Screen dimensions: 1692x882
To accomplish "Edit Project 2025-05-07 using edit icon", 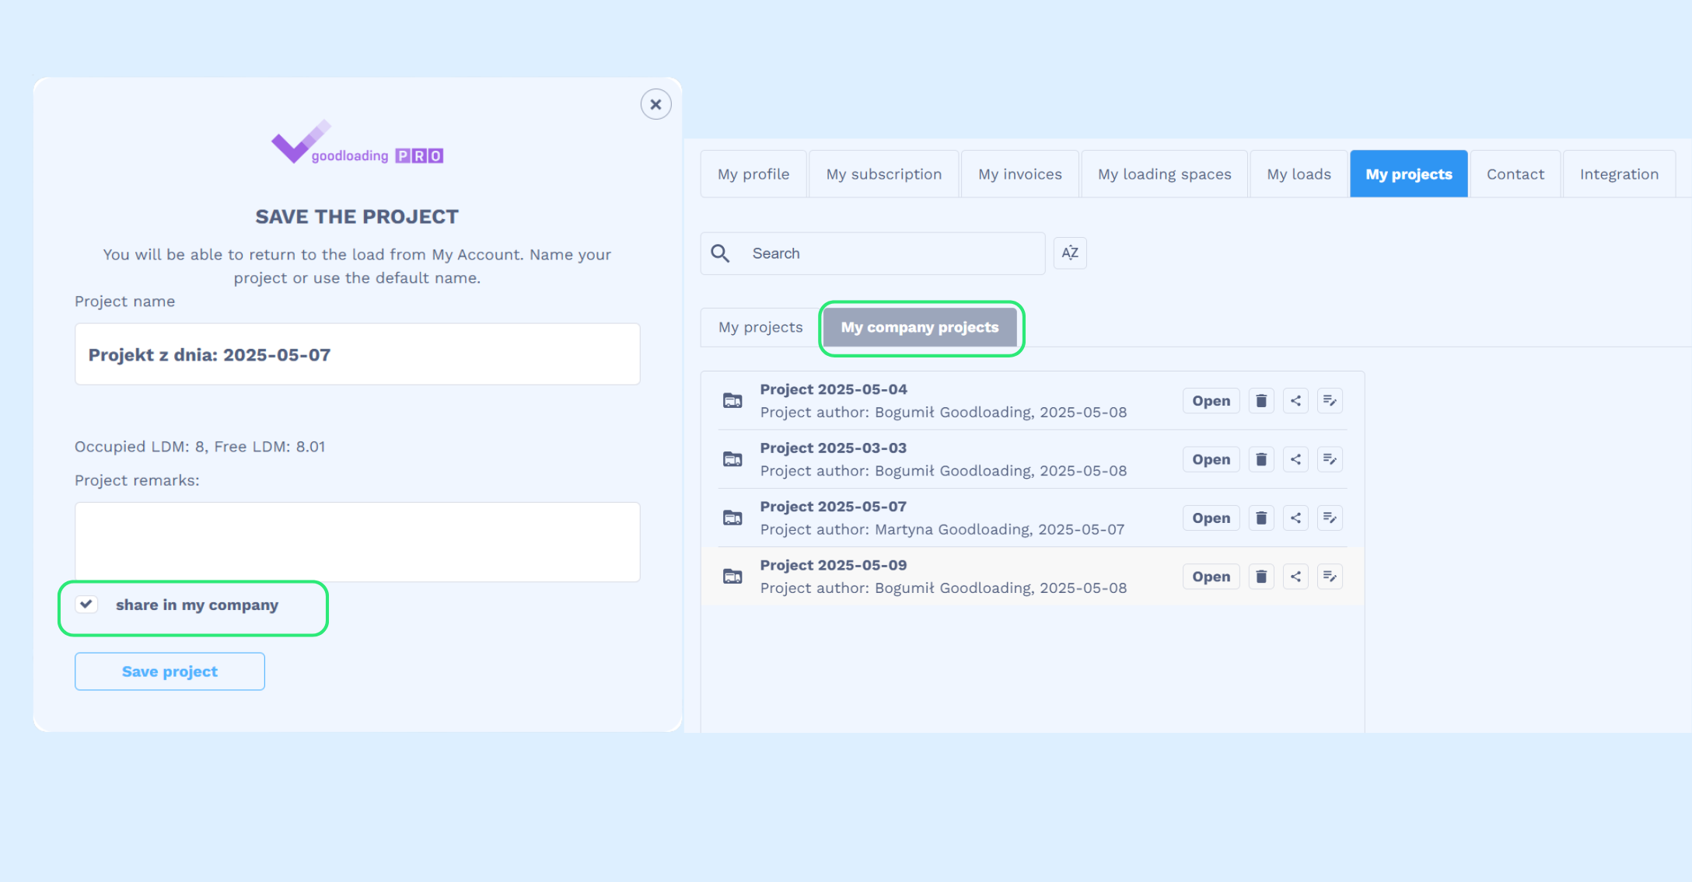I will click(x=1330, y=518).
